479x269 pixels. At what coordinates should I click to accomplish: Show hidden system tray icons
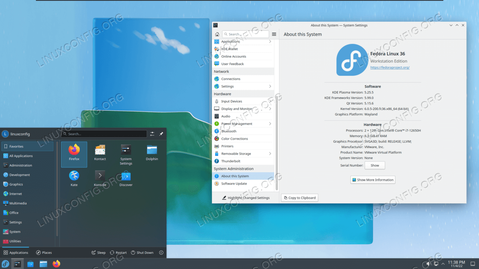[x=443, y=264]
